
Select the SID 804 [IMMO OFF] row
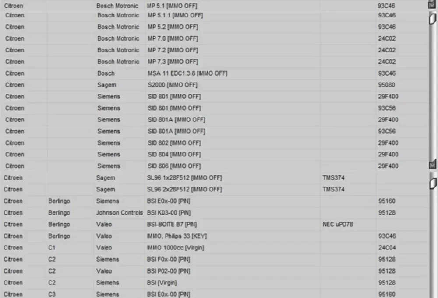(x=215, y=154)
